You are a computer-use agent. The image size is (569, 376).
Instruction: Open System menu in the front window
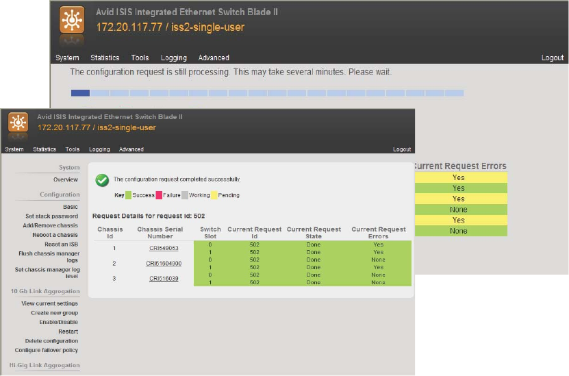[x=14, y=149]
